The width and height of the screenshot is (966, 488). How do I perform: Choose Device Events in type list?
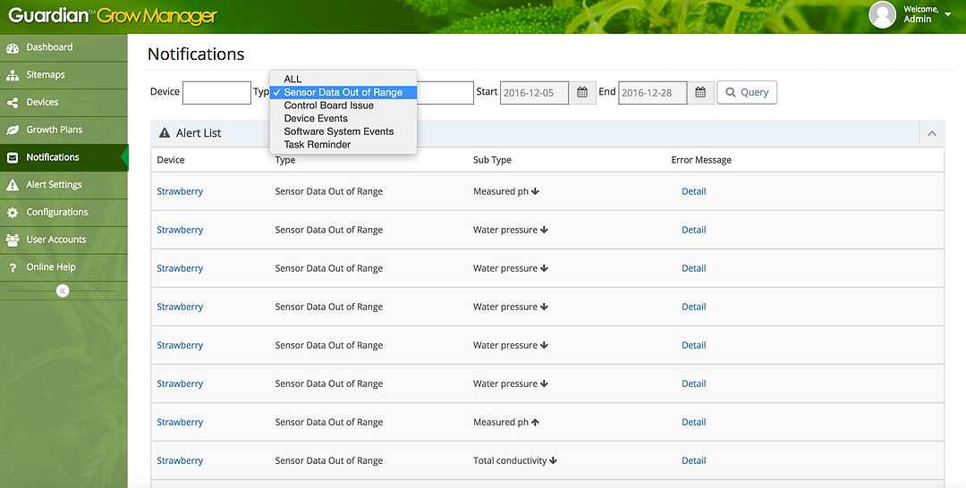tap(316, 118)
